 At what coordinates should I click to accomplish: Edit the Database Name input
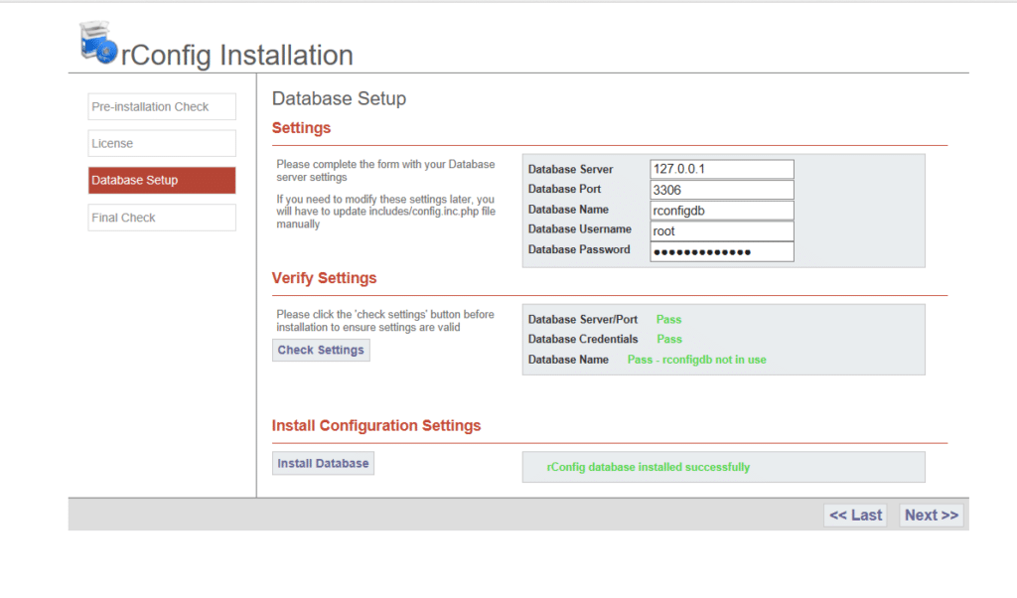[721, 211]
